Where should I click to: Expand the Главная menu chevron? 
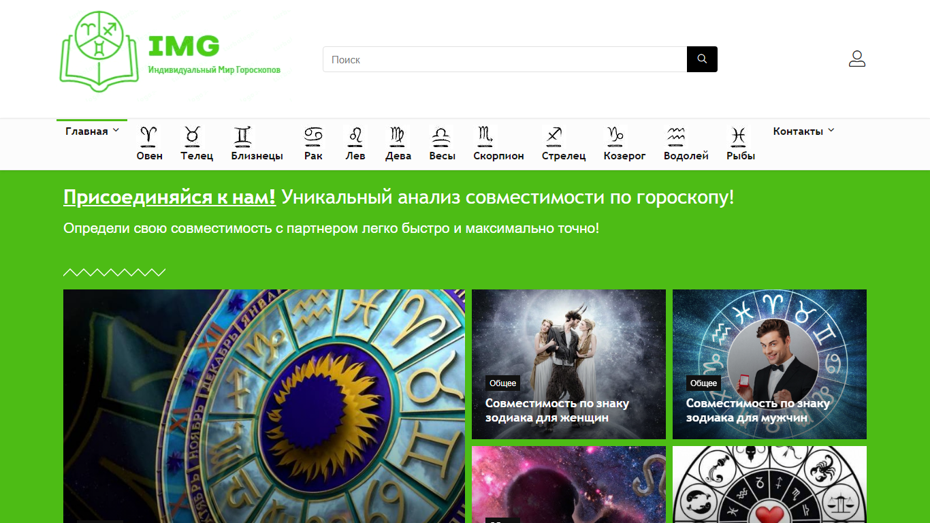[116, 131]
